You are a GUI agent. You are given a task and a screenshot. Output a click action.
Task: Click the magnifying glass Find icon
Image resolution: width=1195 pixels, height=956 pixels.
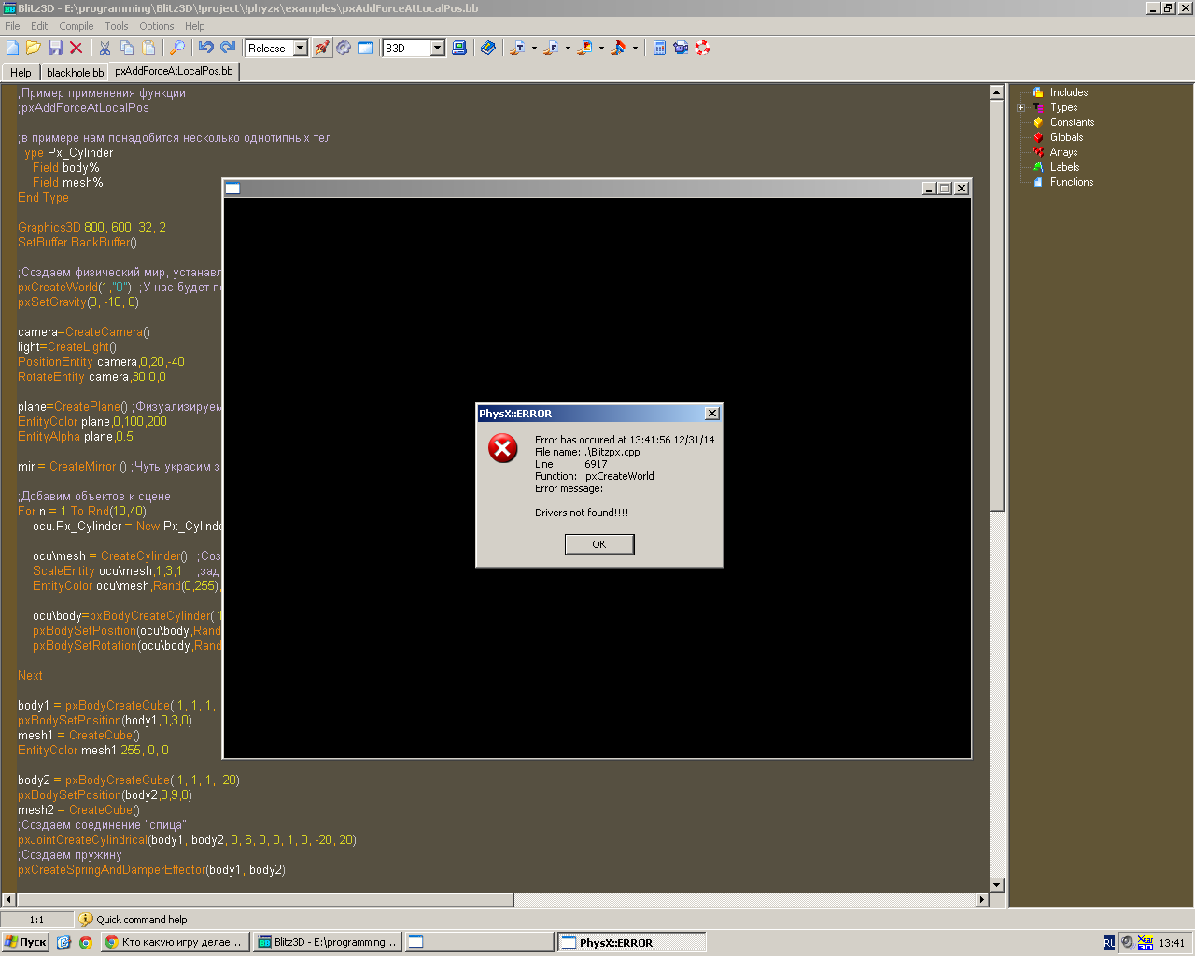(176, 48)
